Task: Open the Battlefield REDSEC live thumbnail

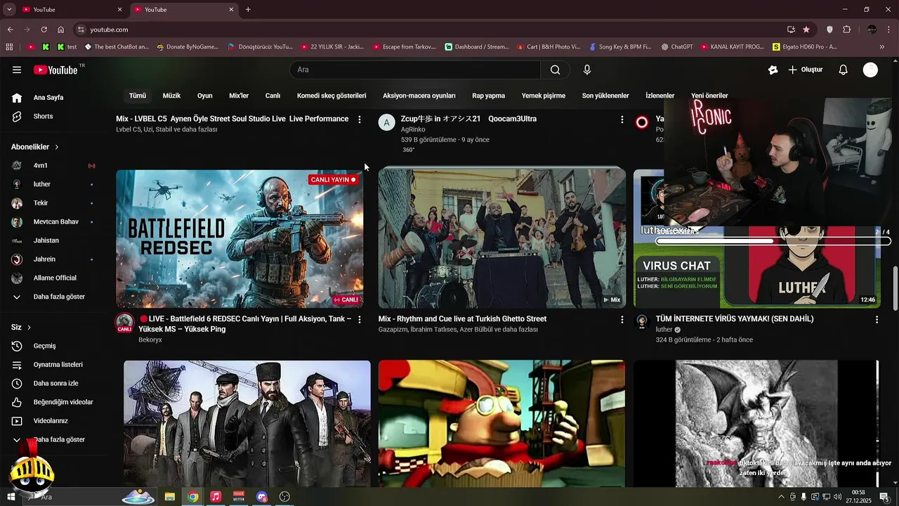Action: [239, 238]
